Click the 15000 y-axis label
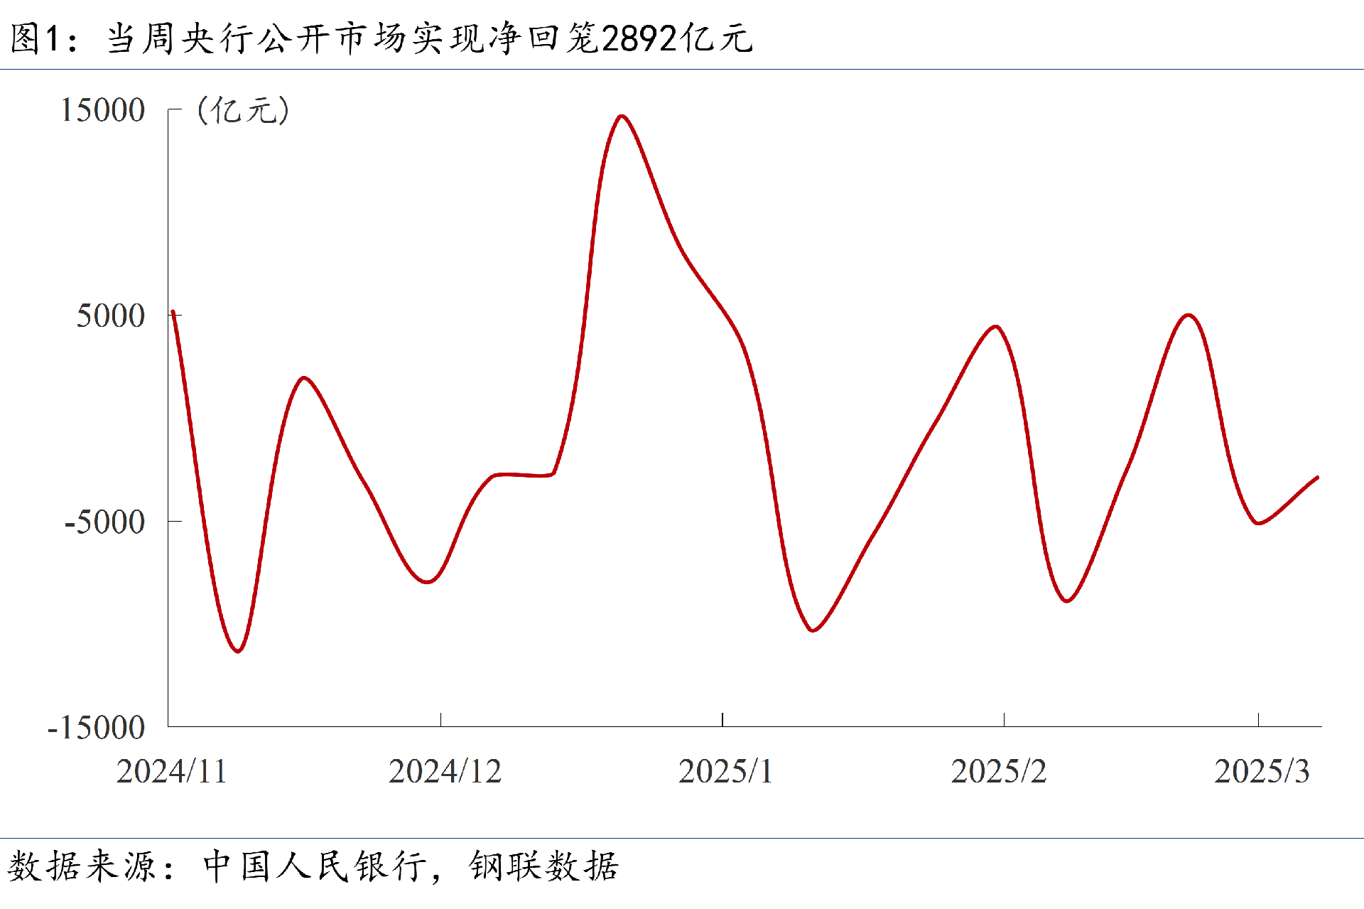1364x909 pixels. point(102,111)
